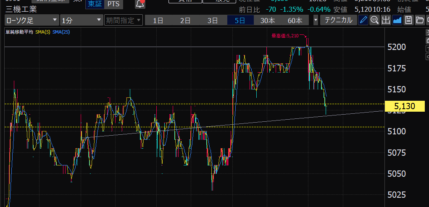Switch to the PTS market tab
Image resolution: width=429 pixels, height=207 pixels.
pyautogui.click(x=113, y=4)
